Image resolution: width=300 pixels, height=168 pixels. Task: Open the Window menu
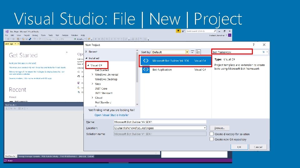pos(74,35)
